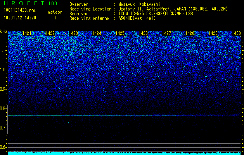
Task: Click the Receiving antenna label
Action: coord(89,18)
